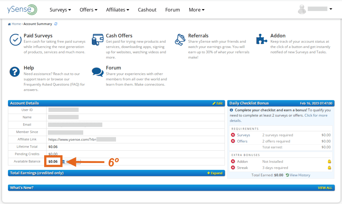
Task: Click the Addon bonus label
Action: point(243,162)
